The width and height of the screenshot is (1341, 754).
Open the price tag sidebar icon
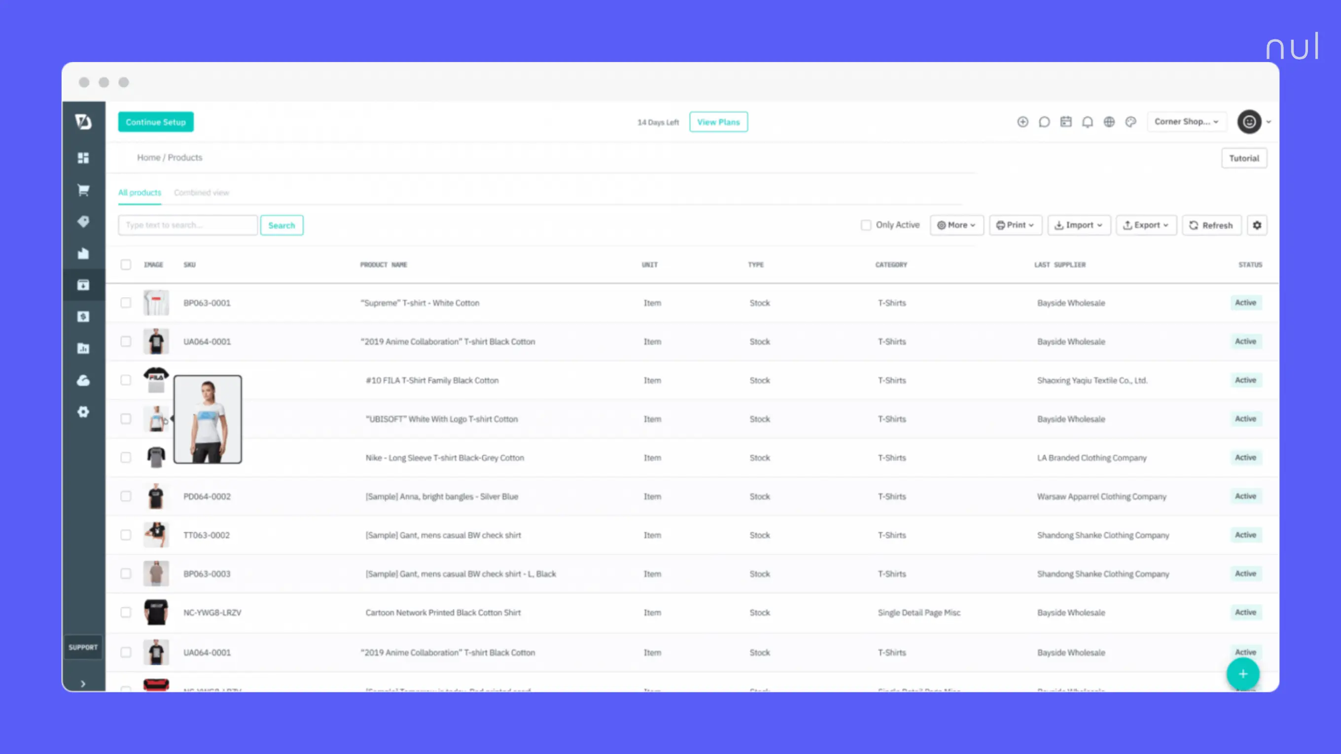83,222
